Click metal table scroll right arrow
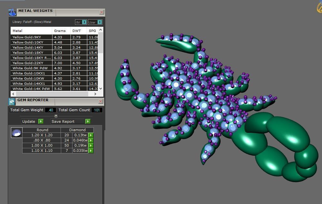 (95, 94)
